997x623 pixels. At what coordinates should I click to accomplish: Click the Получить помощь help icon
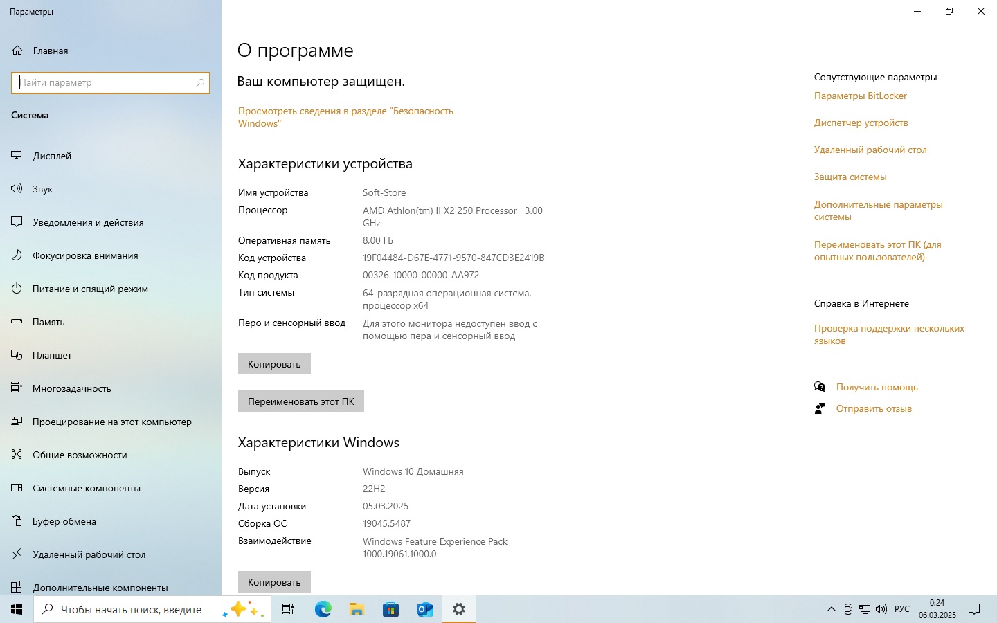820,387
